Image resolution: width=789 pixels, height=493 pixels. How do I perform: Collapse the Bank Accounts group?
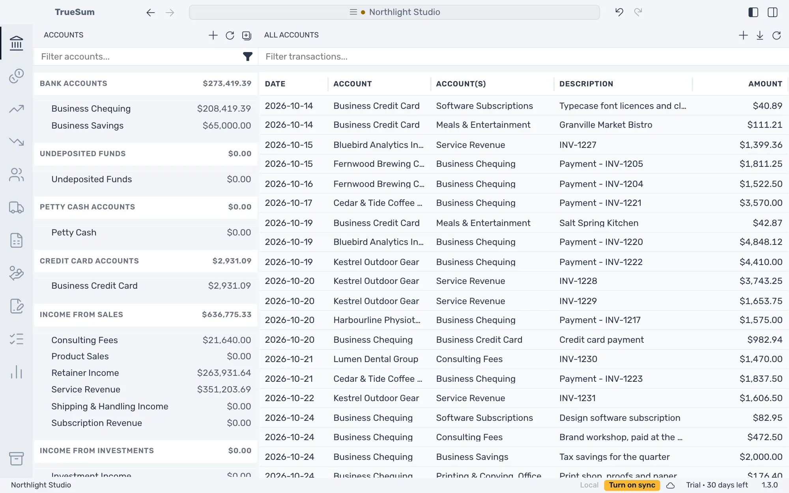tap(146, 83)
